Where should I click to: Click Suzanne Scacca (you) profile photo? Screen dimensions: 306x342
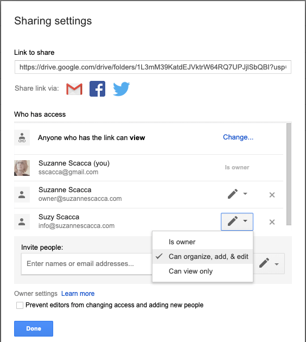[22, 168]
